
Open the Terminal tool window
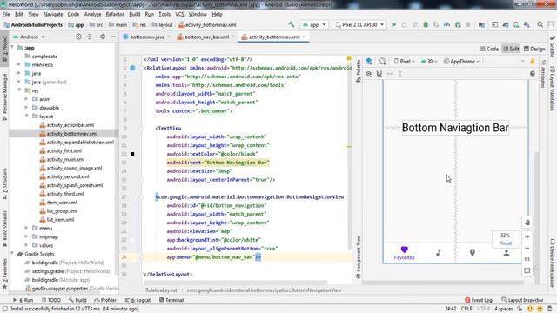(171, 300)
